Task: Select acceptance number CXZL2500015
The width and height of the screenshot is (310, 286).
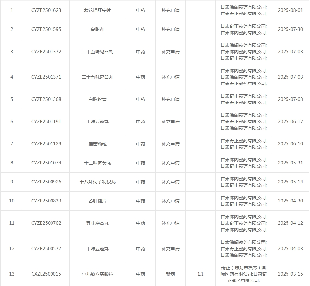Action: point(46,274)
